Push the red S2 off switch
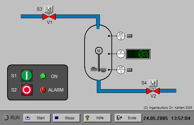Screen dimensions: 194x125 [27, 90]
